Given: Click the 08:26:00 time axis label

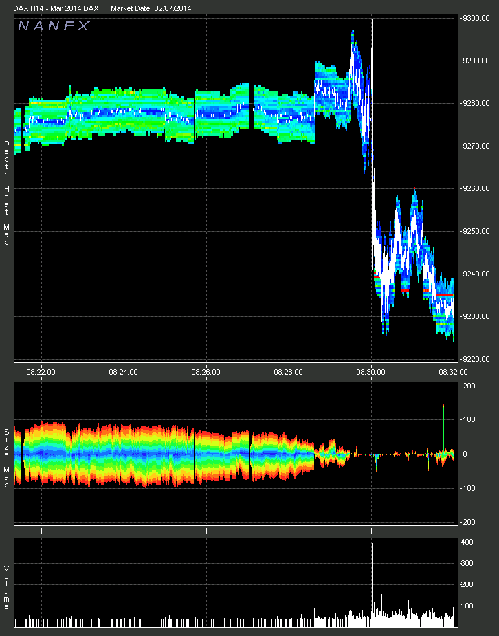Looking at the screenshot, I should pos(206,372).
